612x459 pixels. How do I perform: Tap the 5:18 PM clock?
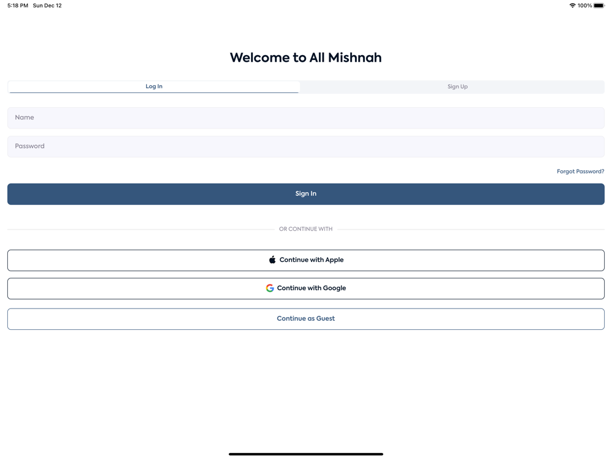(18, 6)
